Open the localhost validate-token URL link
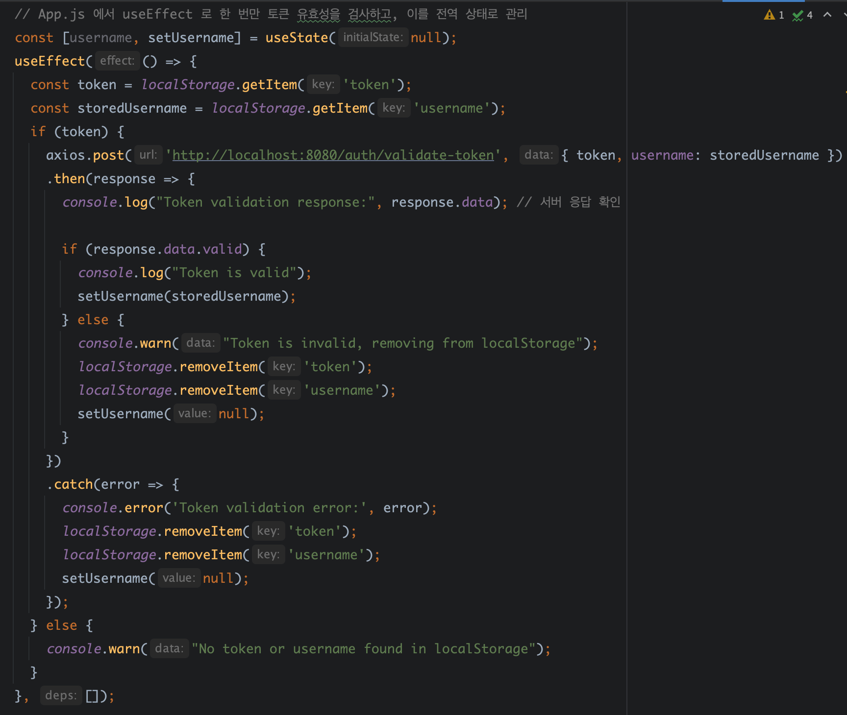 coord(333,155)
